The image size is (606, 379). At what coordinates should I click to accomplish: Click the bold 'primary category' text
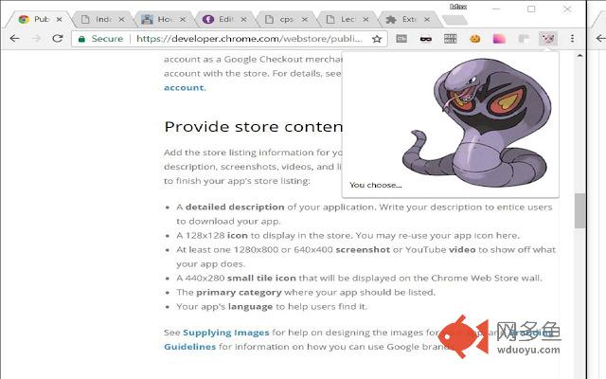(239, 293)
